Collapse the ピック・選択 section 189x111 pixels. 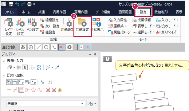pos(4,76)
